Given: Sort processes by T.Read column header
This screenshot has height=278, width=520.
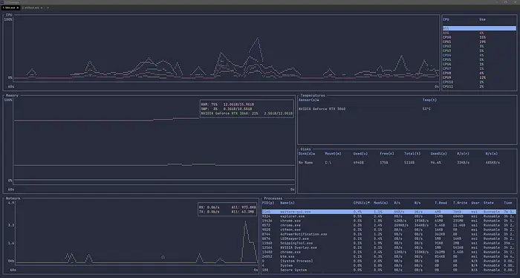Looking at the screenshot, I should click(441, 203).
